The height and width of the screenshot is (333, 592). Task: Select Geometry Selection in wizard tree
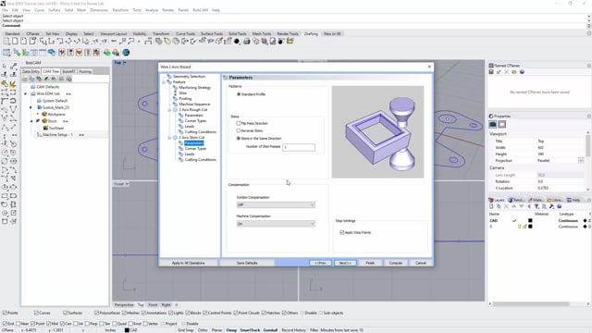[x=189, y=76]
